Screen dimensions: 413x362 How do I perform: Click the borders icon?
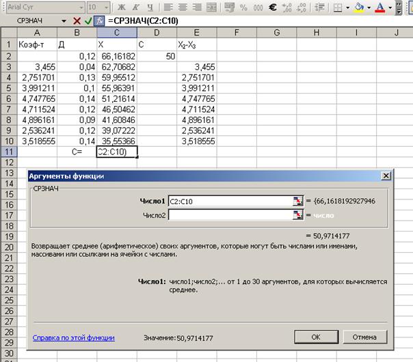coord(338,7)
